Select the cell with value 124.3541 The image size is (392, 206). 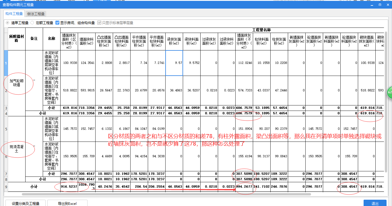tap(87, 63)
